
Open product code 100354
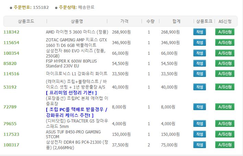point(11,53)
